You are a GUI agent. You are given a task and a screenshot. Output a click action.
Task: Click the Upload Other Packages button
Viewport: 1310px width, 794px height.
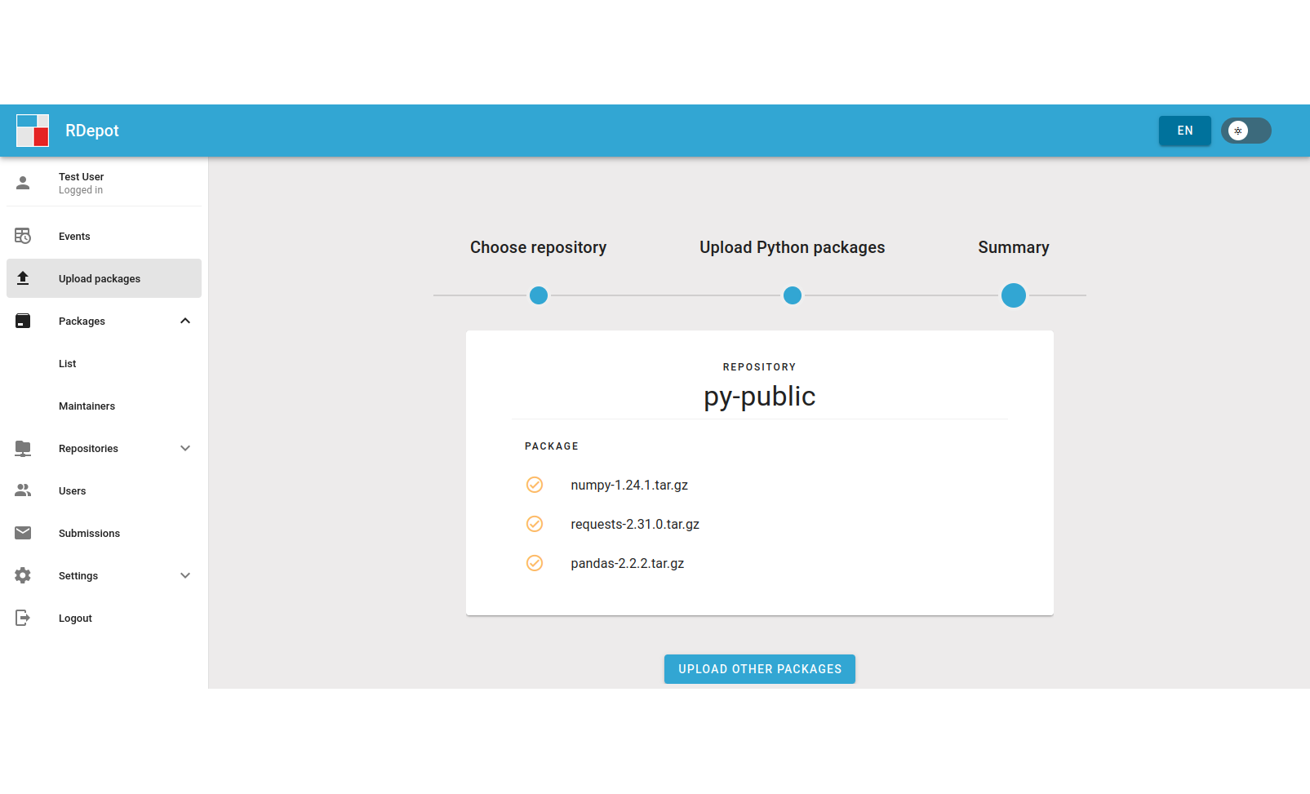pos(760,669)
